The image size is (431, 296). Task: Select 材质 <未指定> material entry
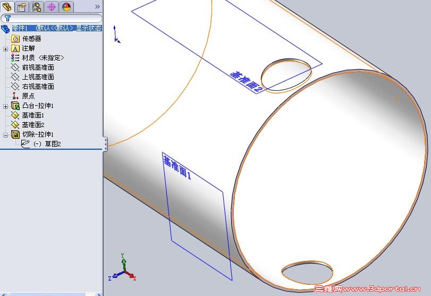pos(43,58)
